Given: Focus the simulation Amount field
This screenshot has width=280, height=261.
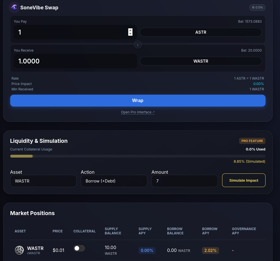Looking at the screenshot, I should coord(184,181).
